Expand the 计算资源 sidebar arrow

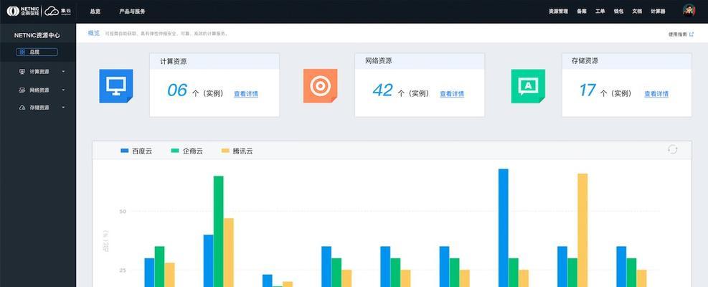pos(63,72)
